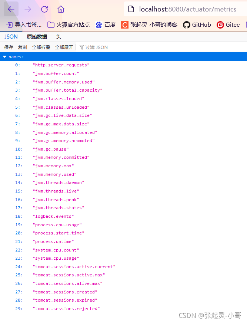Click the page info icon in address bar
Viewport: 247px width, 322px height.
pyautogui.click(x=131, y=9)
